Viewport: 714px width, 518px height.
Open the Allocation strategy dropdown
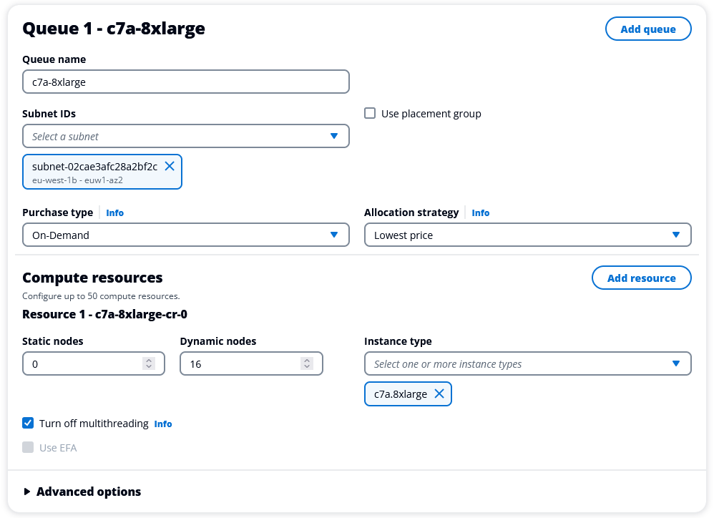527,235
